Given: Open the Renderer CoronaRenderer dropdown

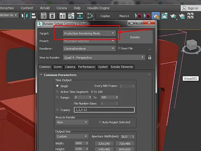Looking at the screenshot, I should click(89, 49).
